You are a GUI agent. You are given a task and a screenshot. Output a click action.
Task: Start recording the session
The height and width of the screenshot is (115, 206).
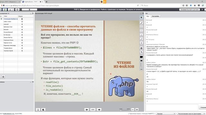(x=17, y=10)
